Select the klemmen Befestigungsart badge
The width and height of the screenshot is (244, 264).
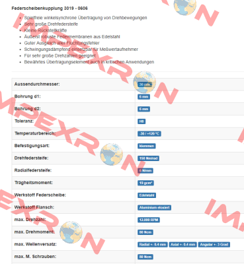pyautogui.click(x=147, y=146)
